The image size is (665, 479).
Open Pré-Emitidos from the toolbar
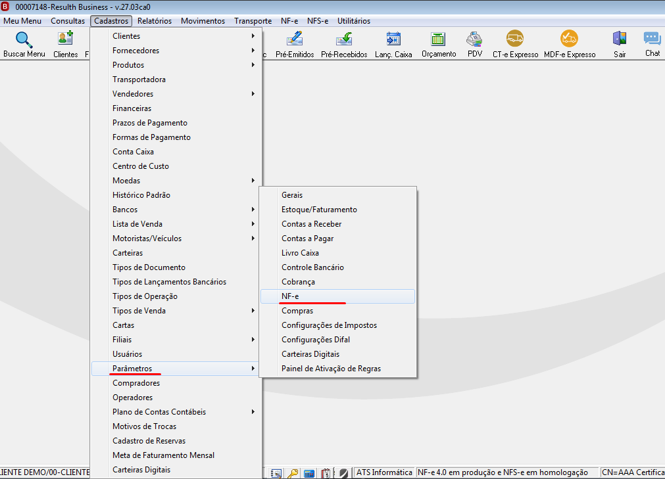tap(295, 39)
